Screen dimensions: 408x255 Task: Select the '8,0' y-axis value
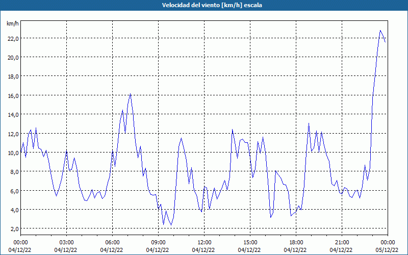pos(14,172)
